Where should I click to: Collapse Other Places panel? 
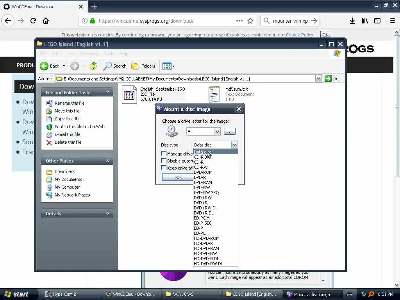[x=107, y=161]
